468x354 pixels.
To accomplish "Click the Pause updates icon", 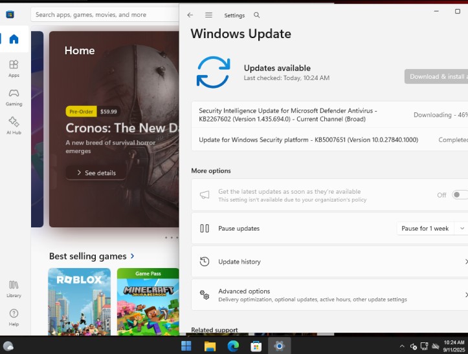I will click(x=205, y=229).
